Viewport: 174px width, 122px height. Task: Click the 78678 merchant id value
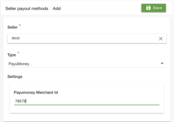[x=21, y=101]
